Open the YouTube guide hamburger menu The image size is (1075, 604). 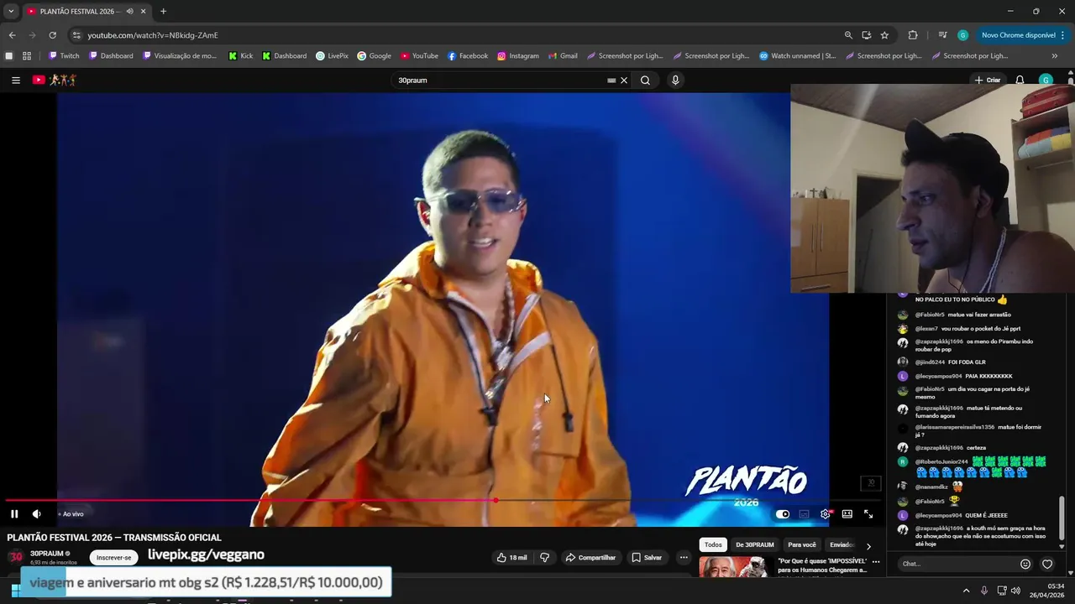pyautogui.click(x=16, y=81)
